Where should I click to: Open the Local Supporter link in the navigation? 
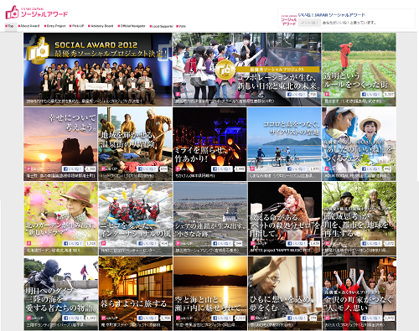(162, 26)
